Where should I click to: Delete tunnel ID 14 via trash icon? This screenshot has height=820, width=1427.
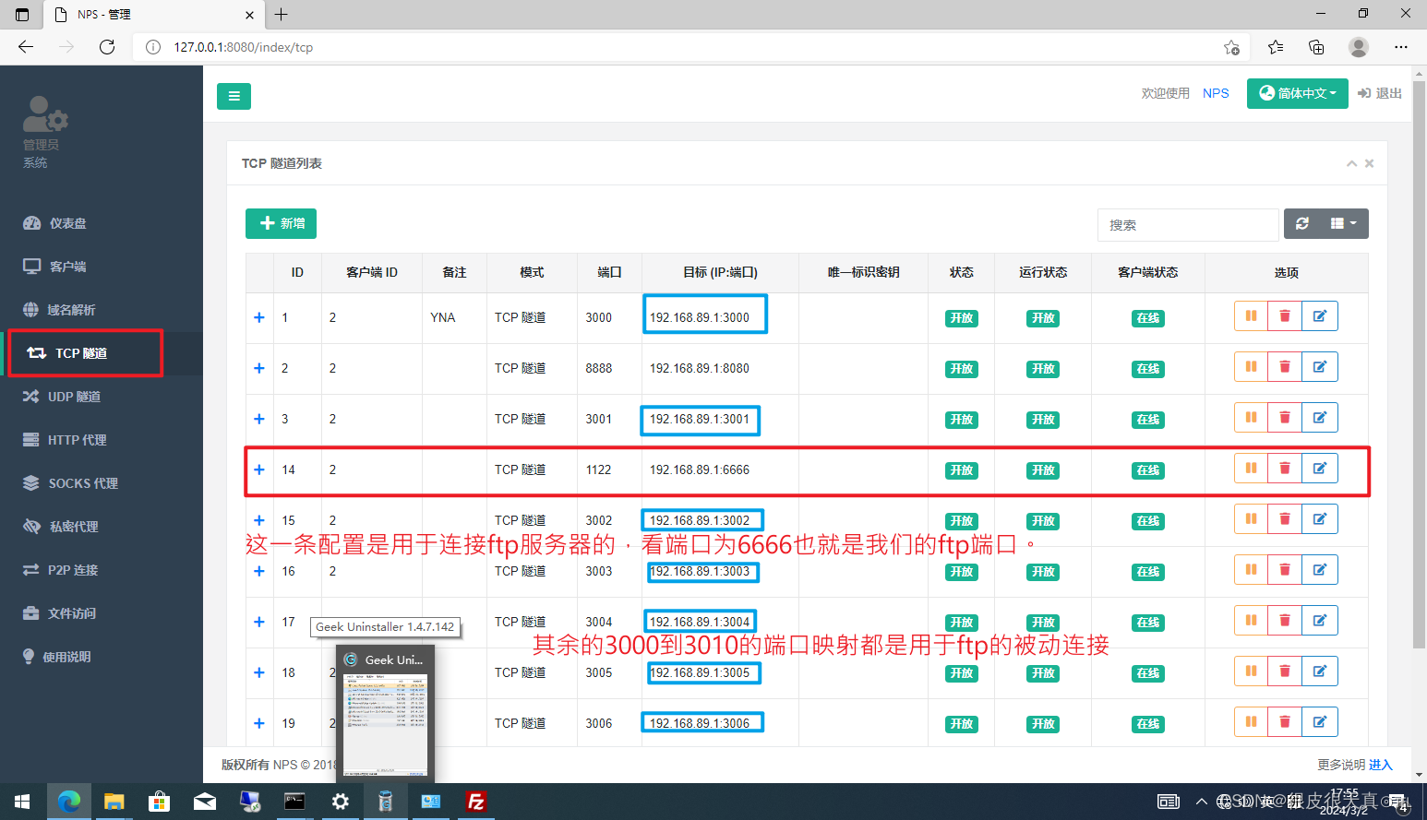tap(1285, 468)
